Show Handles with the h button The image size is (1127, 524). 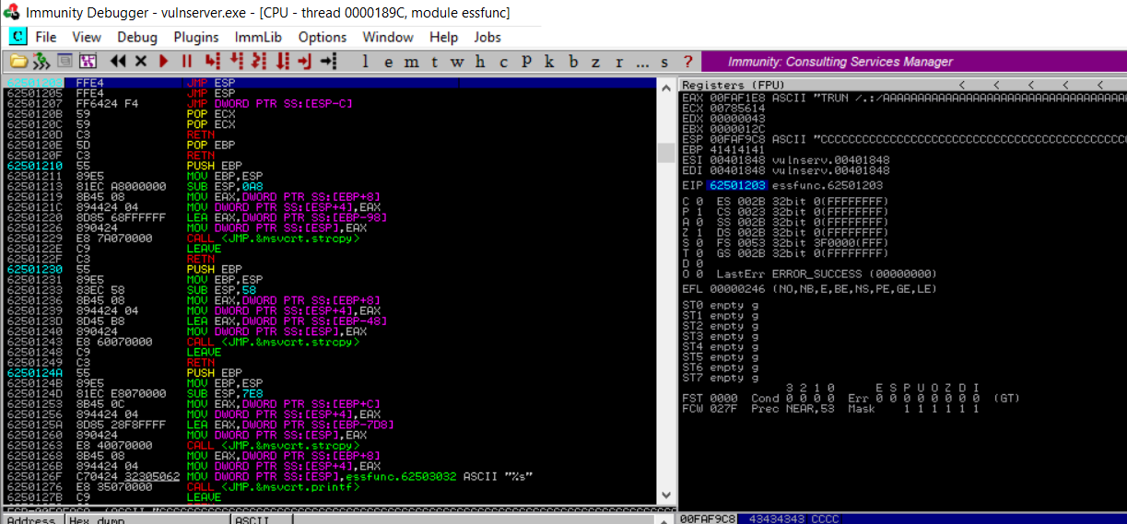click(480, 62)
